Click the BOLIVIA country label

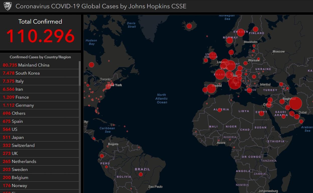click(124, 177)
